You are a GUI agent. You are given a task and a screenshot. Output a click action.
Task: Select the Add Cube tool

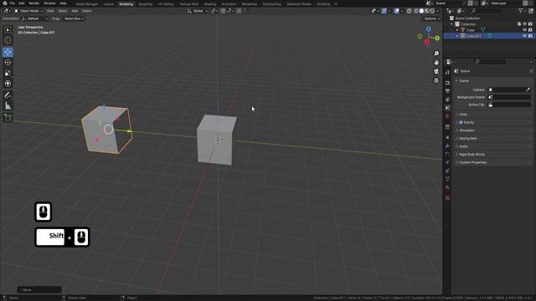[x=8, y=118]
